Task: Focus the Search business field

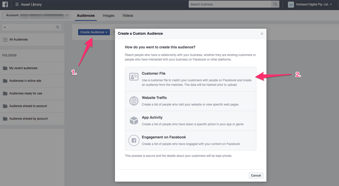Action: pos(230,4)
